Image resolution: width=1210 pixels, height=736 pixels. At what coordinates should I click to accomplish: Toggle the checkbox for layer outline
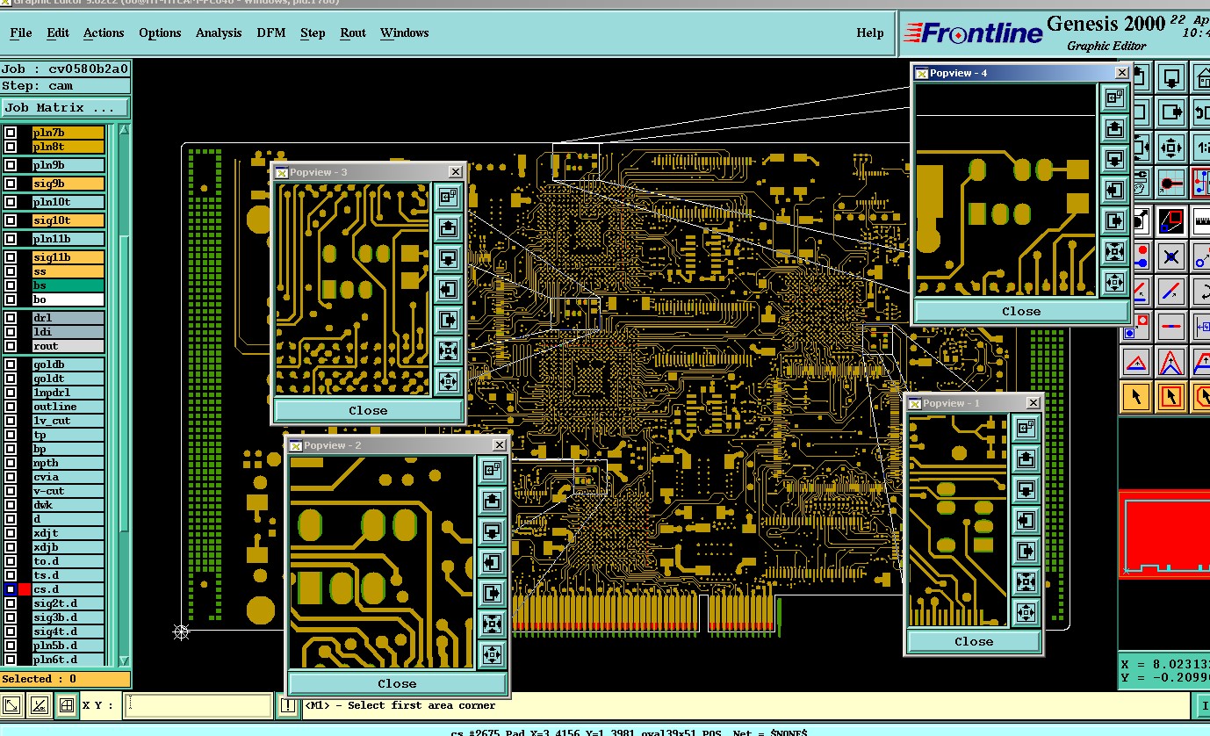(11, 407)
